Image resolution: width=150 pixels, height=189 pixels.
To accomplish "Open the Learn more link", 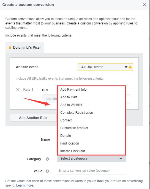I will tap(25, 185).
